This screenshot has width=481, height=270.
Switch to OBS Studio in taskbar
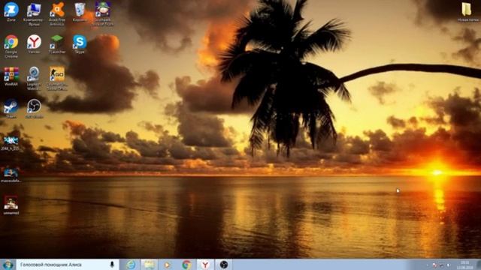pos(224,265)
